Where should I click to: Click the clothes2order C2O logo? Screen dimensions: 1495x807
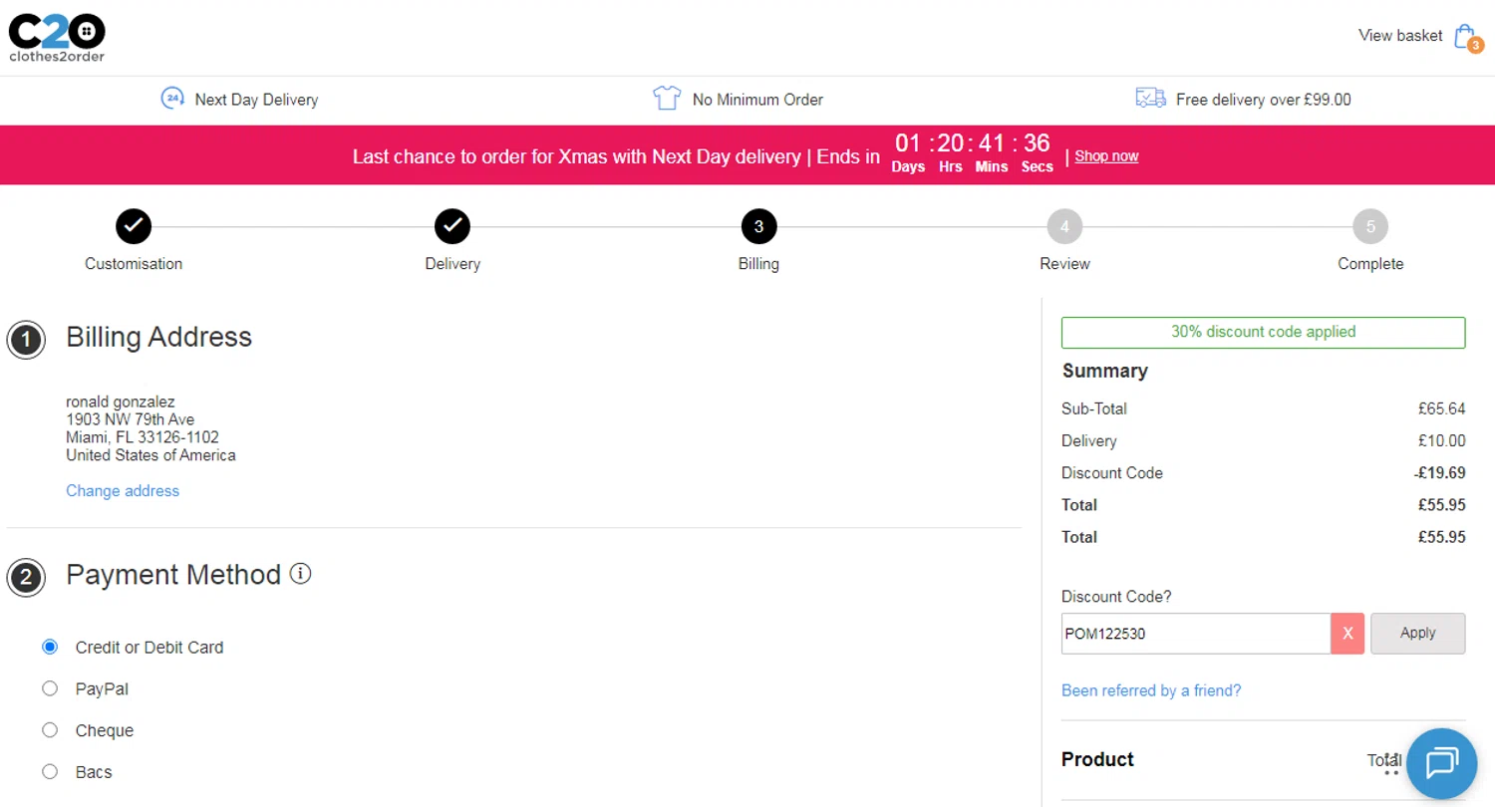[x=57, y=38]
